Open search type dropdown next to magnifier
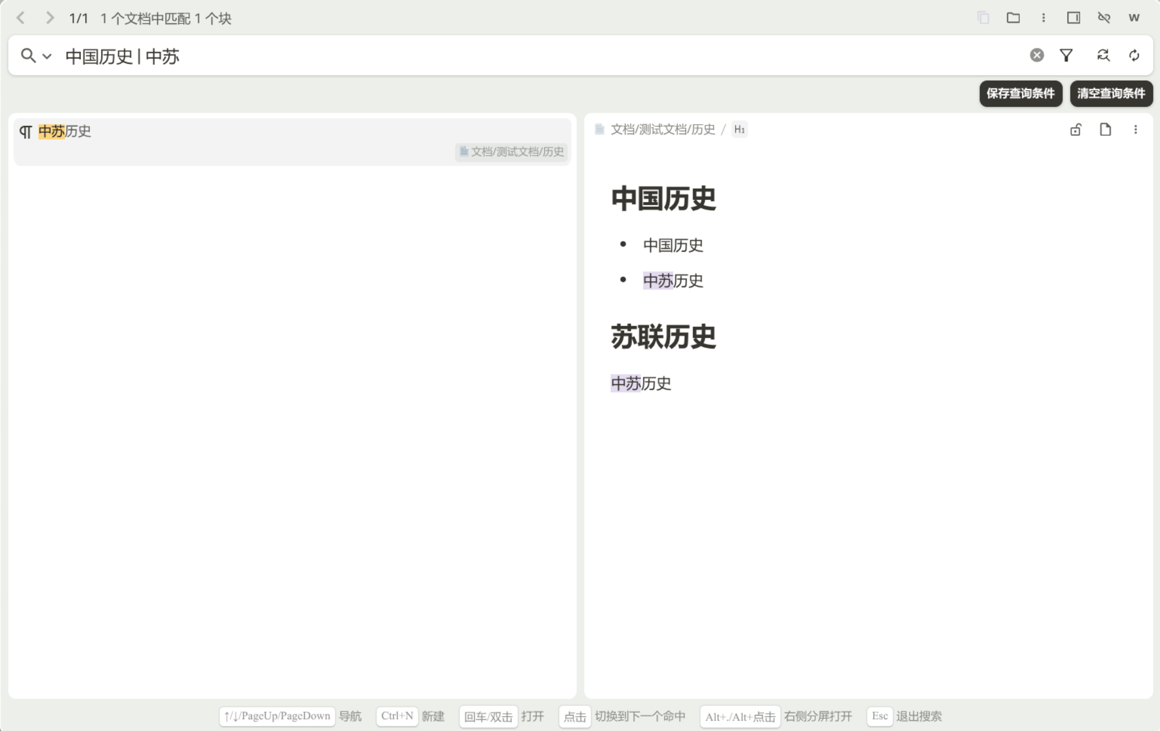 coord(47,56)
